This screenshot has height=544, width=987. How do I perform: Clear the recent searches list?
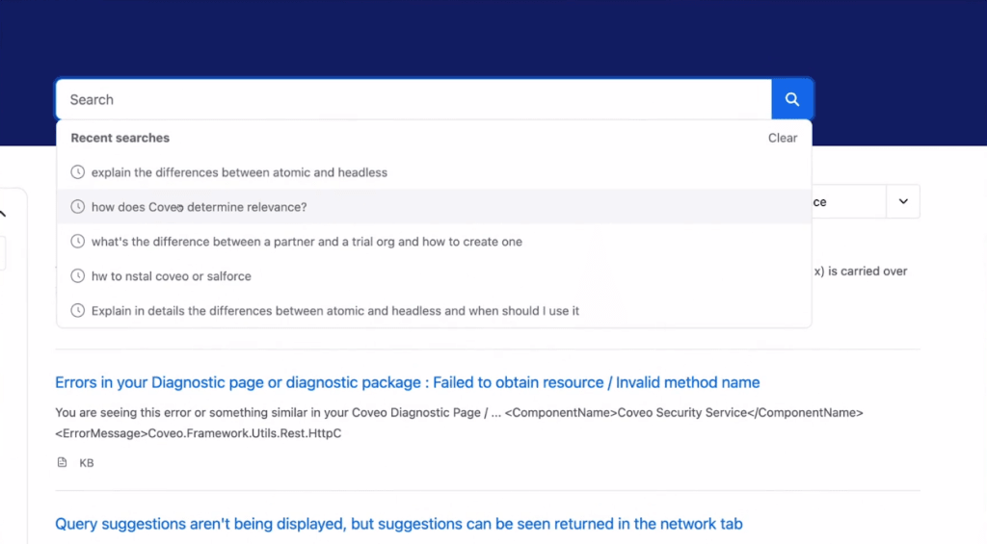(x=782, y=138)
